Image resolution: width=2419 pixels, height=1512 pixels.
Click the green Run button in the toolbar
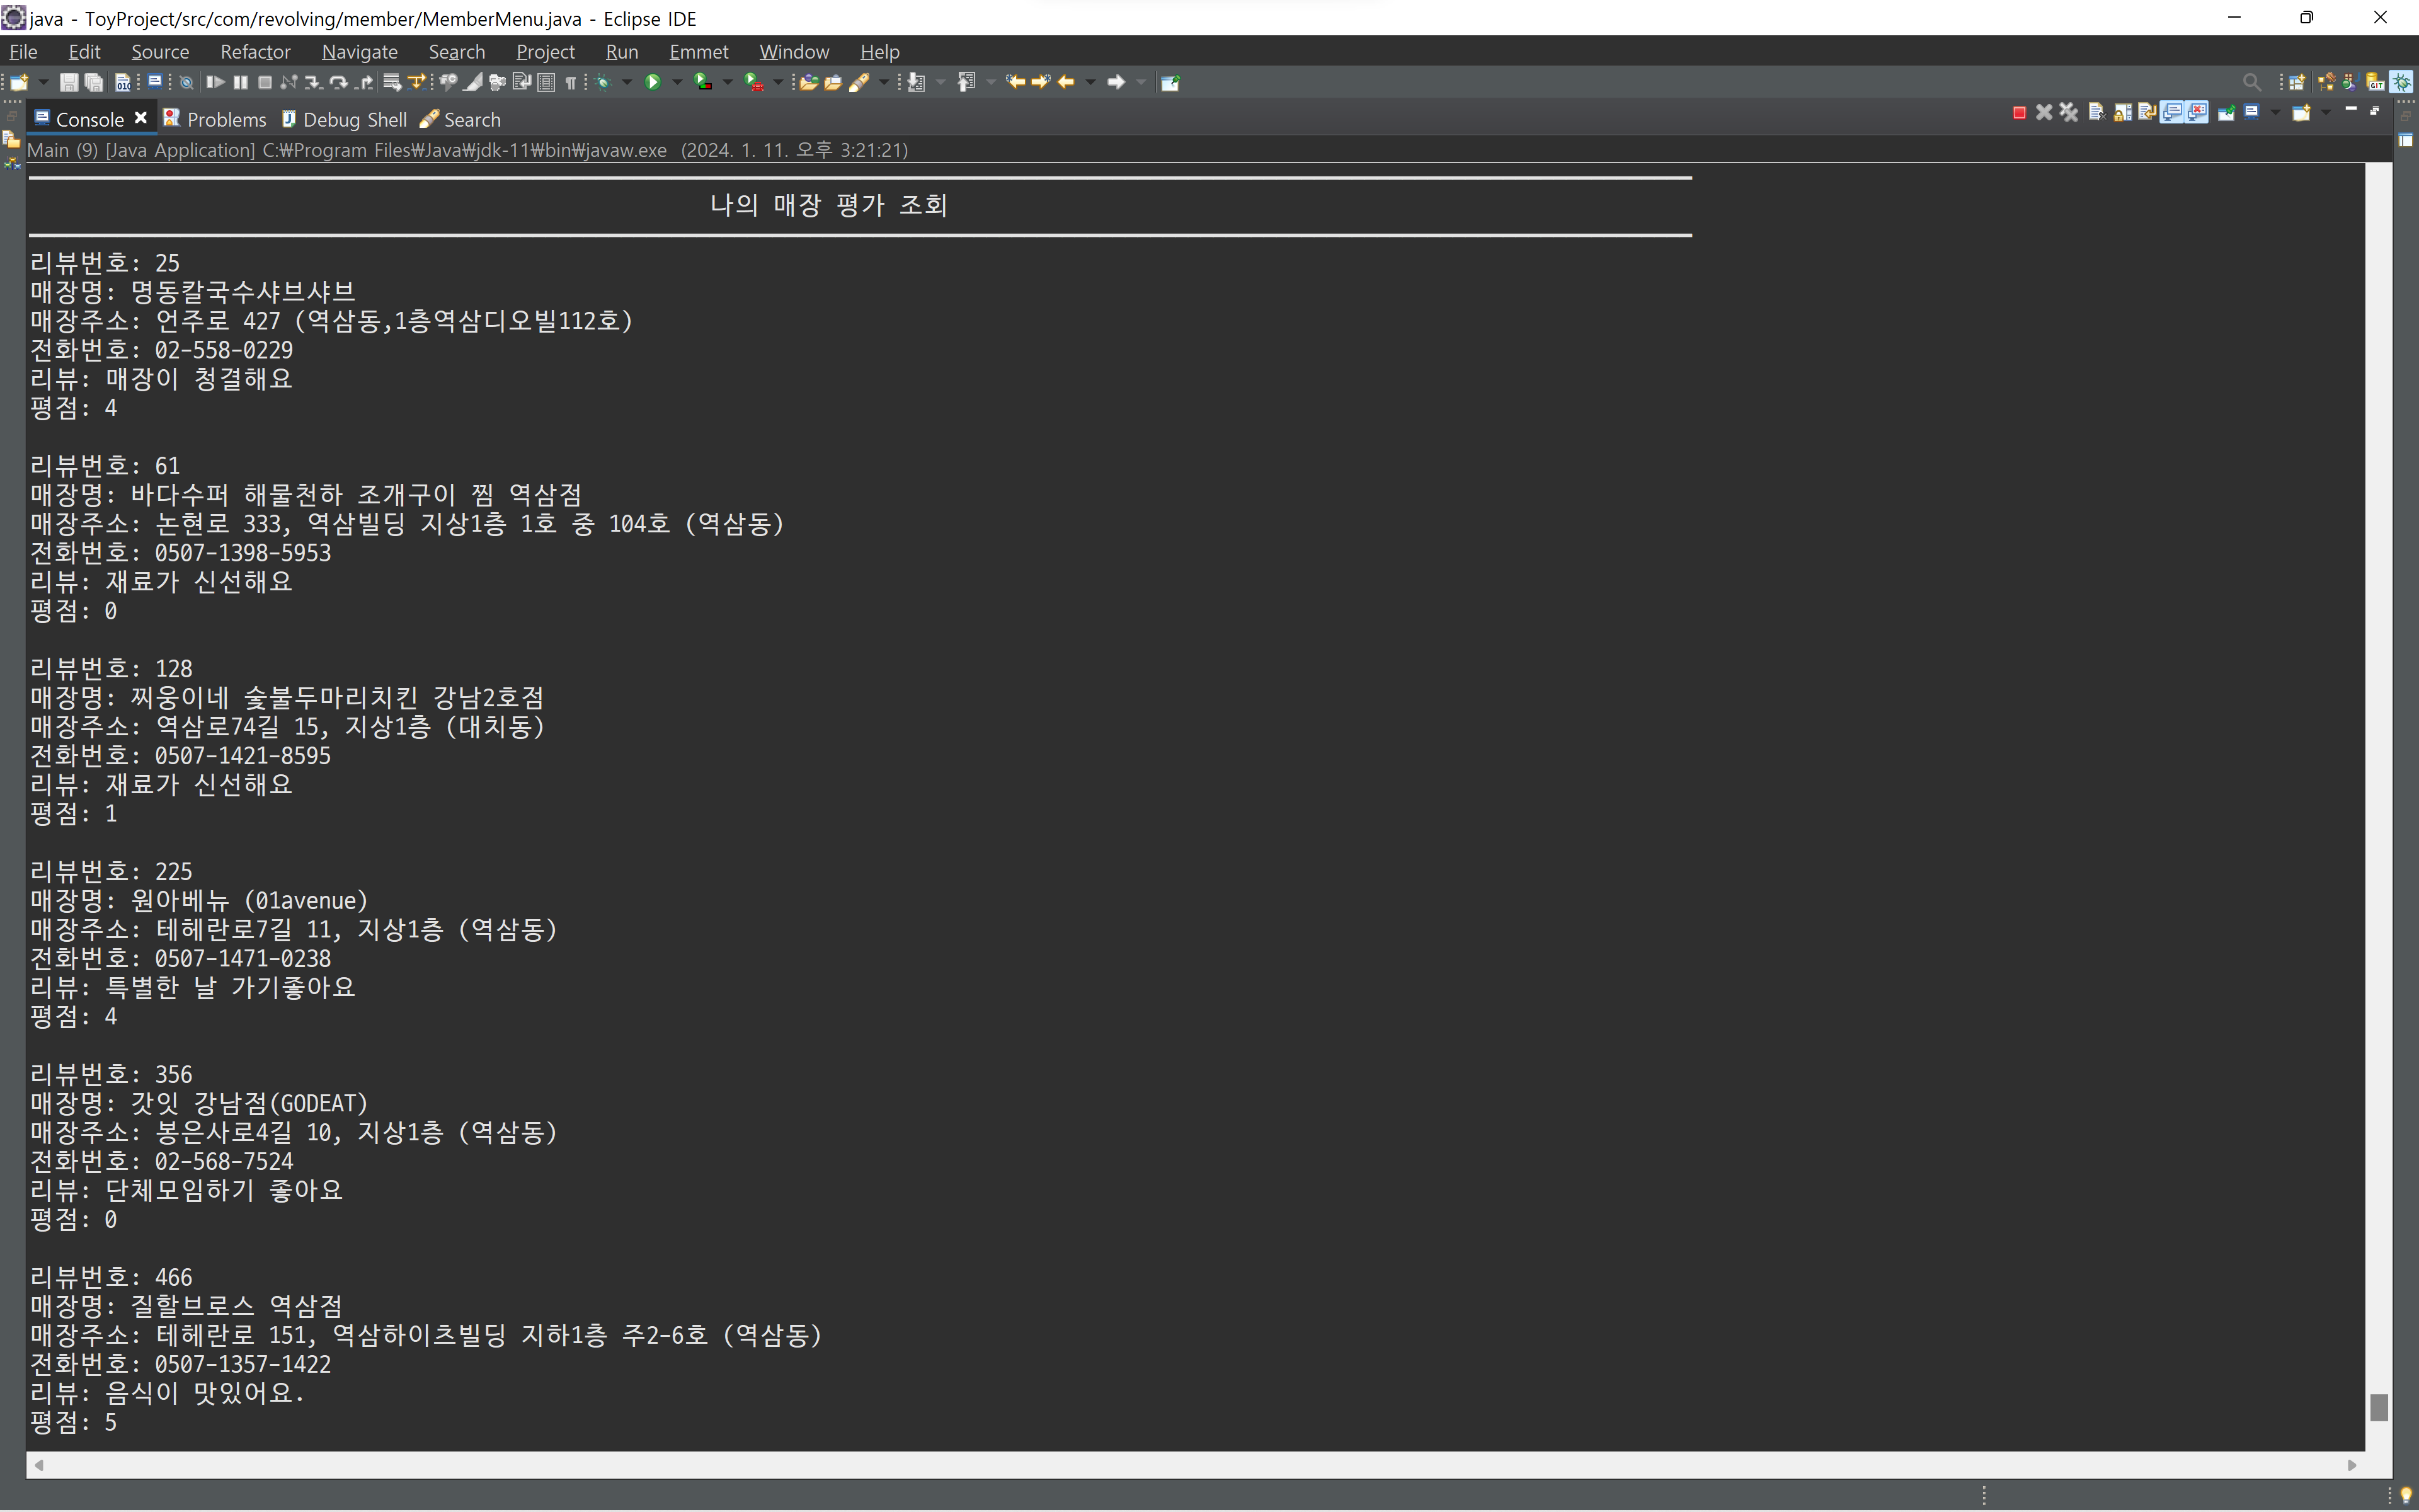coord(653,82)
